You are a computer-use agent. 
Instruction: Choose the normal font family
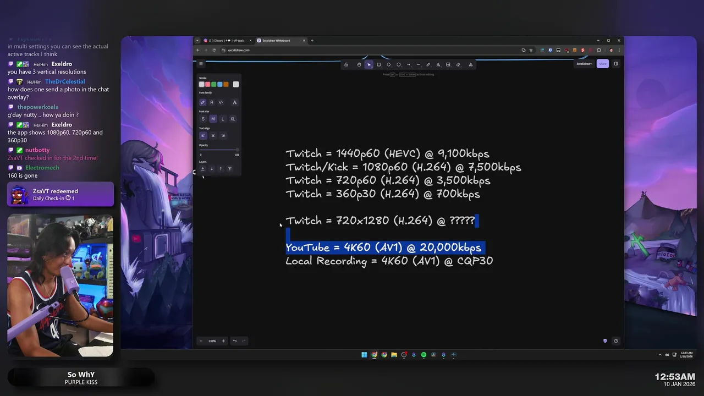[212, 102]
